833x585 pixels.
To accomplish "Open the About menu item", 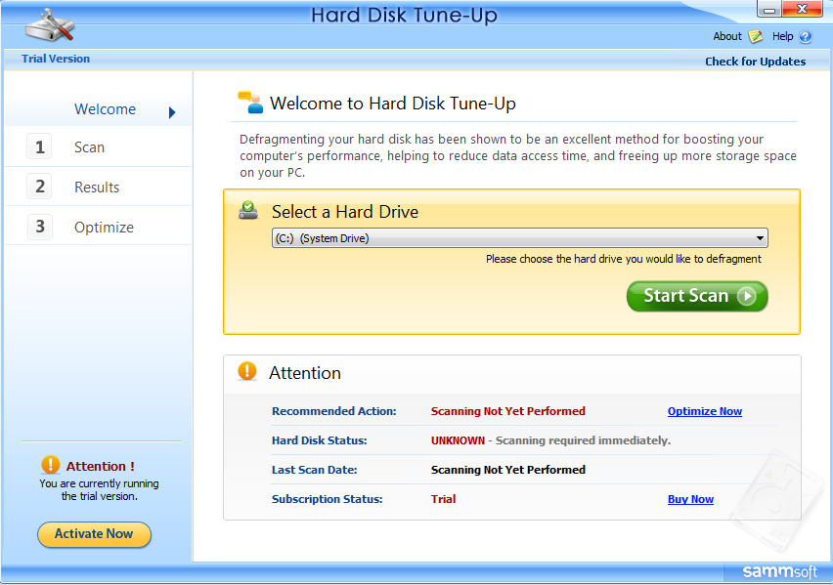I will [726, 36].
